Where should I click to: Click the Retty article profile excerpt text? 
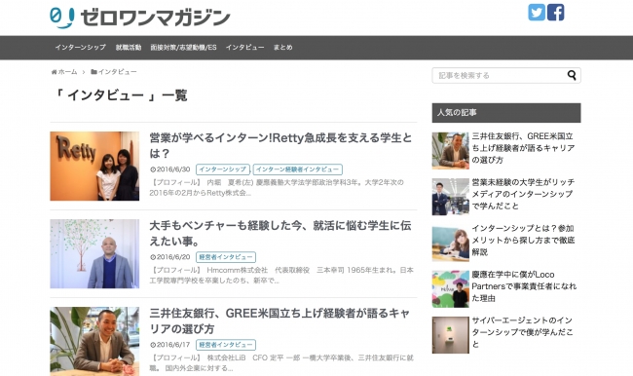pyautogui.click(x=277, y=187)
